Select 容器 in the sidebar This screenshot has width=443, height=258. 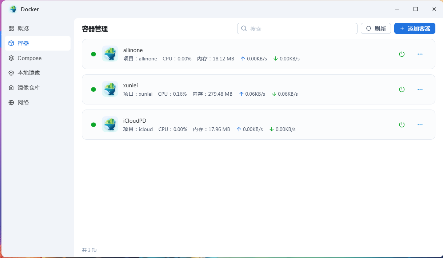point(37,43)
